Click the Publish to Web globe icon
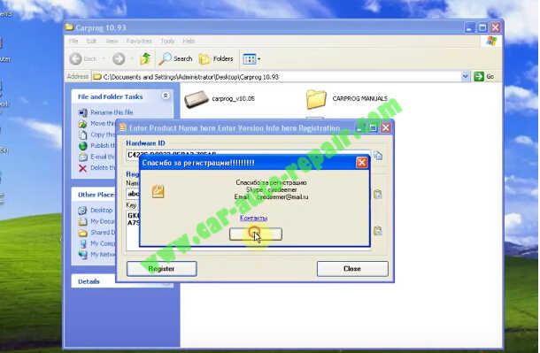Image resolution: width=540 pixels, height=353 pixels. tap(82, 146)
